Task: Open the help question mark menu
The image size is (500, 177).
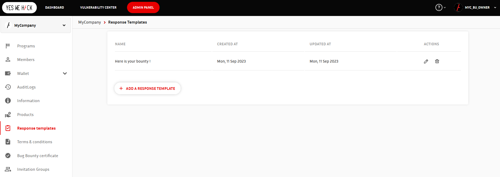Action: coord(439,7)
